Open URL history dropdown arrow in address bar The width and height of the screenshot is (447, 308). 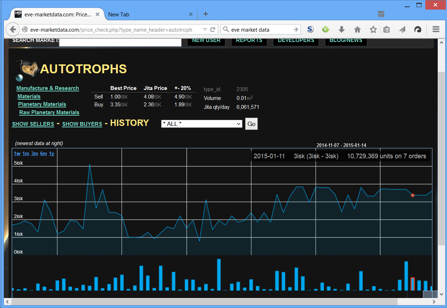pyautogui.click(x=205, y=30)
